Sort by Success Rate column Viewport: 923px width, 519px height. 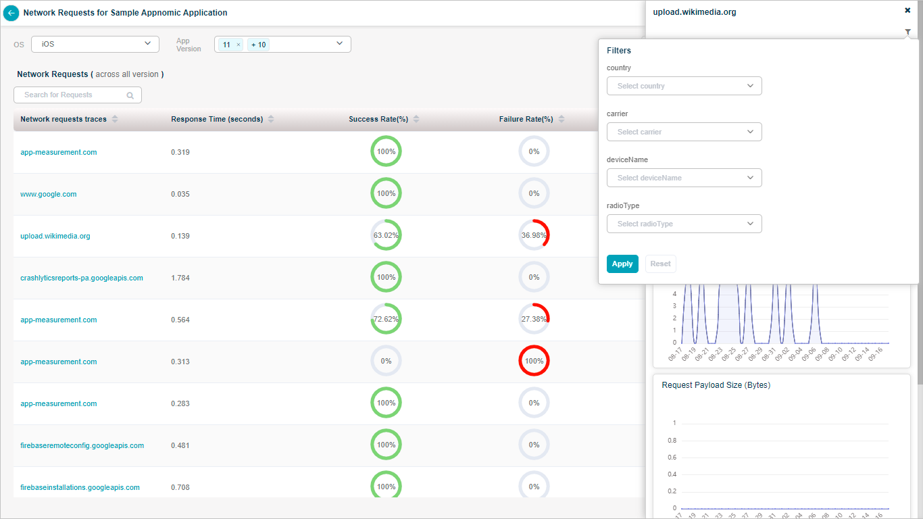tap(416, 119)
